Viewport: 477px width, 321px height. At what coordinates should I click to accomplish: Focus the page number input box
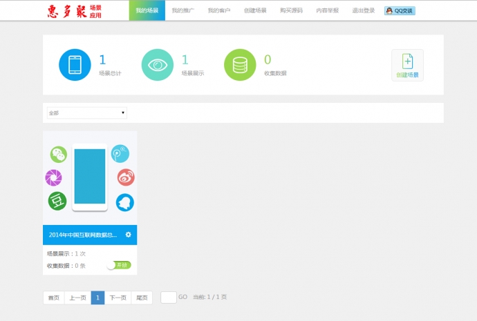click(x=169, y=298)
